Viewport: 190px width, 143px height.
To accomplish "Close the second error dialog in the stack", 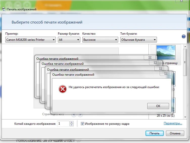I will [x=155, y=63].
